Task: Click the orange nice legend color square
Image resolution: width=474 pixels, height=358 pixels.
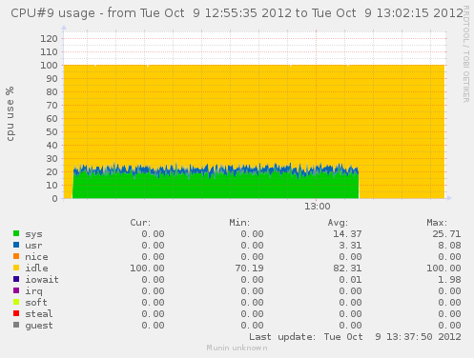Action: pyautogui.click(x=16, y=256)
